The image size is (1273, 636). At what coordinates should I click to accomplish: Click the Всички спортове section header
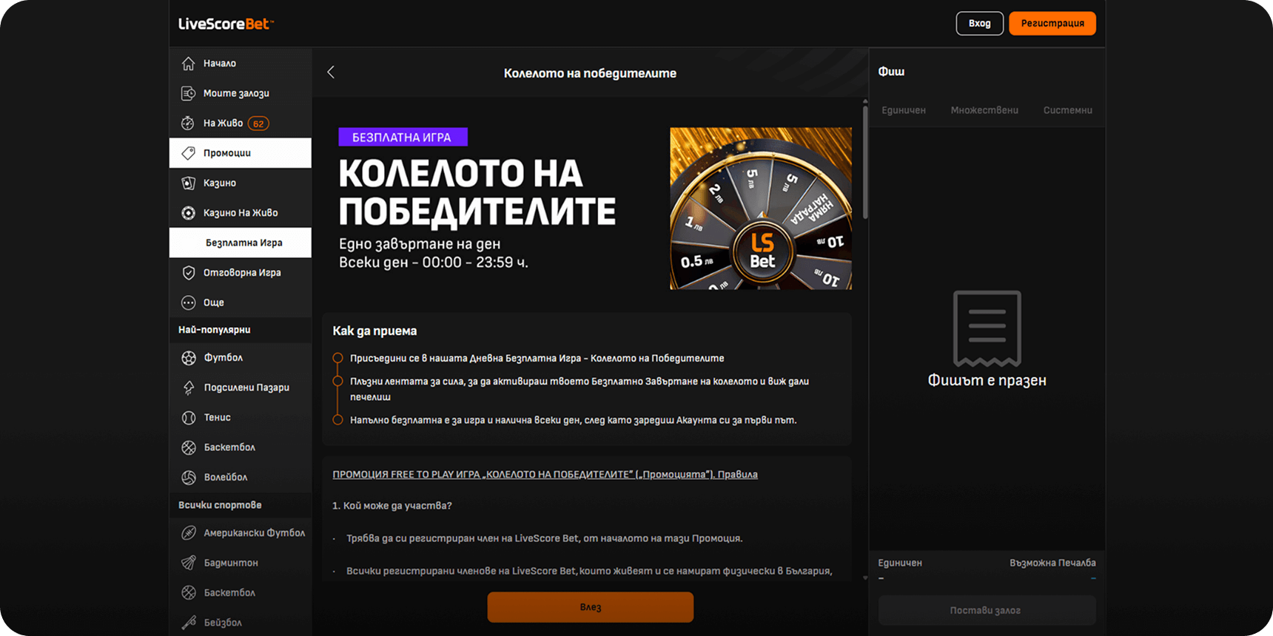click(x=220, y=505)
